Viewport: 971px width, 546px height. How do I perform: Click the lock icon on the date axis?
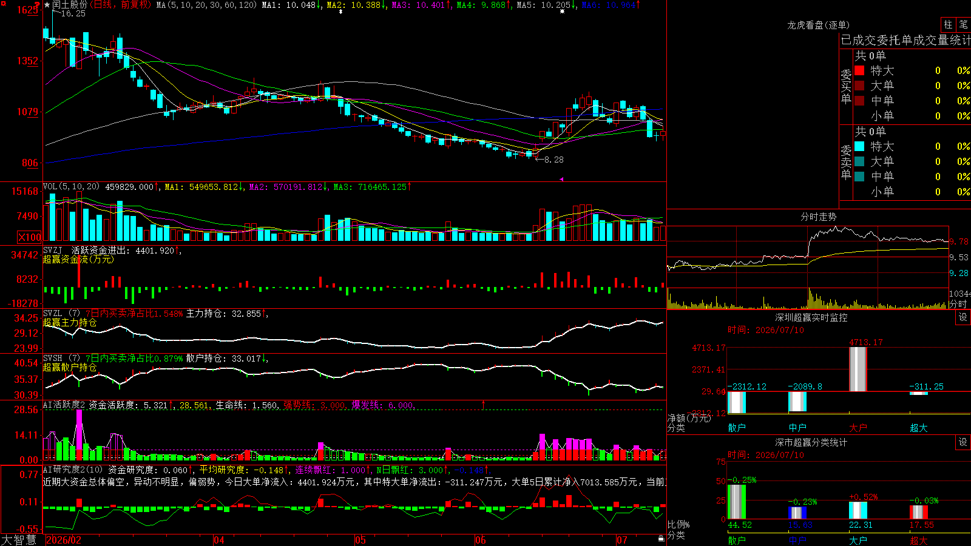(x=661, y=539)
